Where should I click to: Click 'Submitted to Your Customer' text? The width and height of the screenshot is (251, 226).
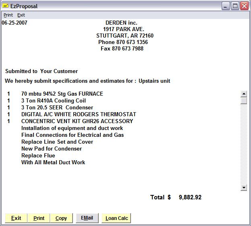41,71
